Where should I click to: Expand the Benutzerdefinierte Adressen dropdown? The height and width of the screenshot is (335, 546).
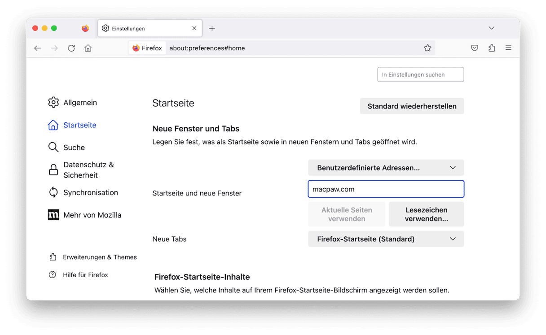click(x=386, y=168)
